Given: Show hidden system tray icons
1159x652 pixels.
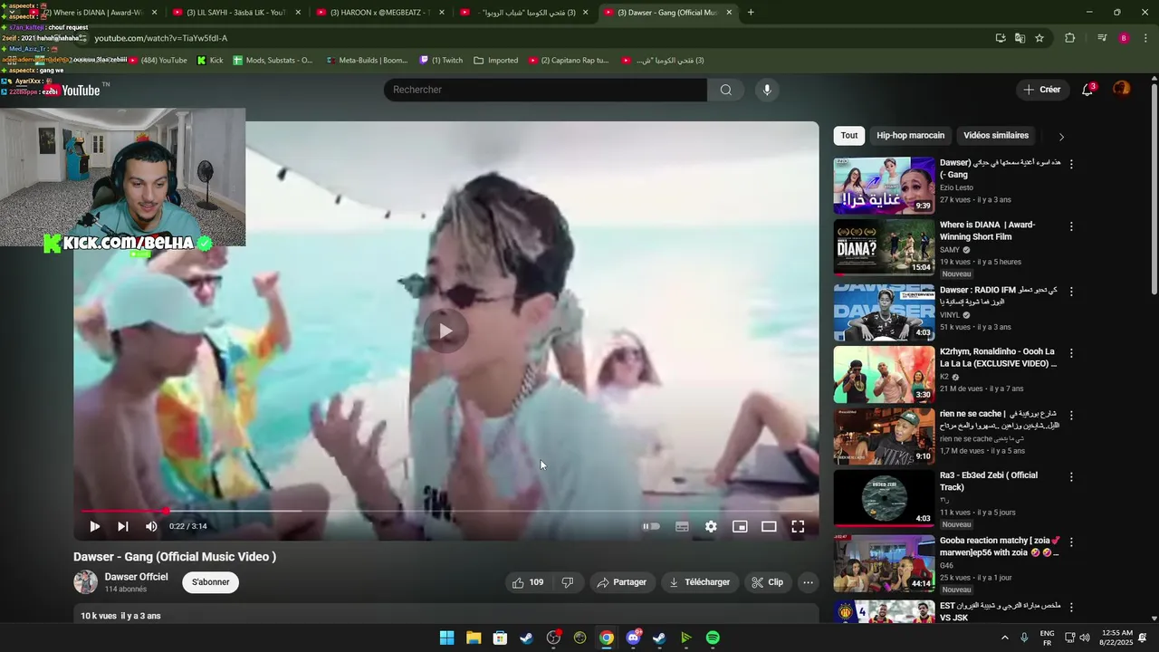Looking at the screenshot, I should pos(1004,637).
